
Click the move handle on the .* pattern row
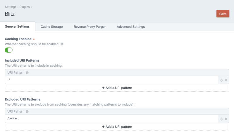[x=221, y=80]
